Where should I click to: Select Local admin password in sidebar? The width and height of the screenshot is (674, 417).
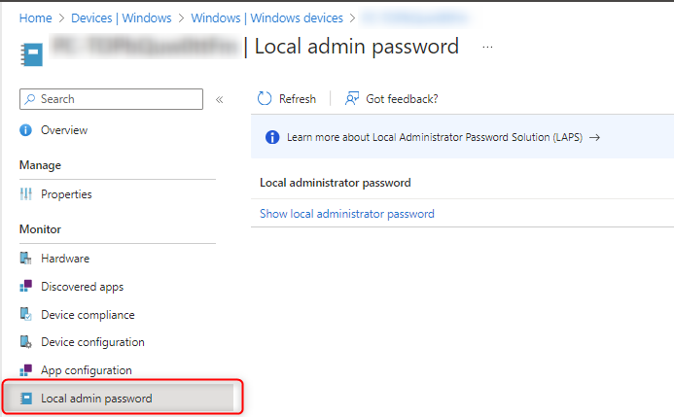tap(119, 399)
